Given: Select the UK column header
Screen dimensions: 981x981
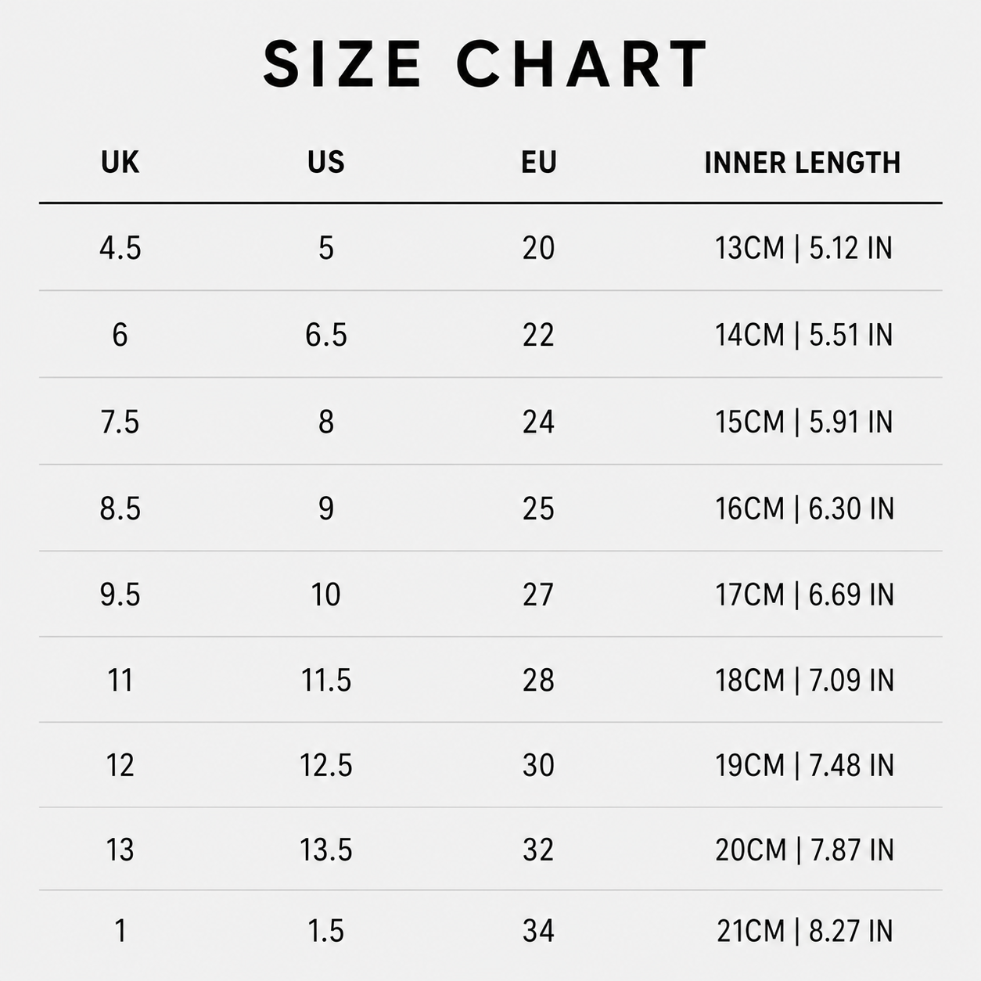Looking at the screenshot, I should pyautogui.click(x=120, y=163).
